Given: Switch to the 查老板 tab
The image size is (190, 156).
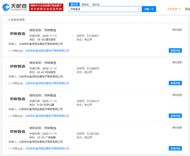Looking at the screenshot, I should coord(85,4).
